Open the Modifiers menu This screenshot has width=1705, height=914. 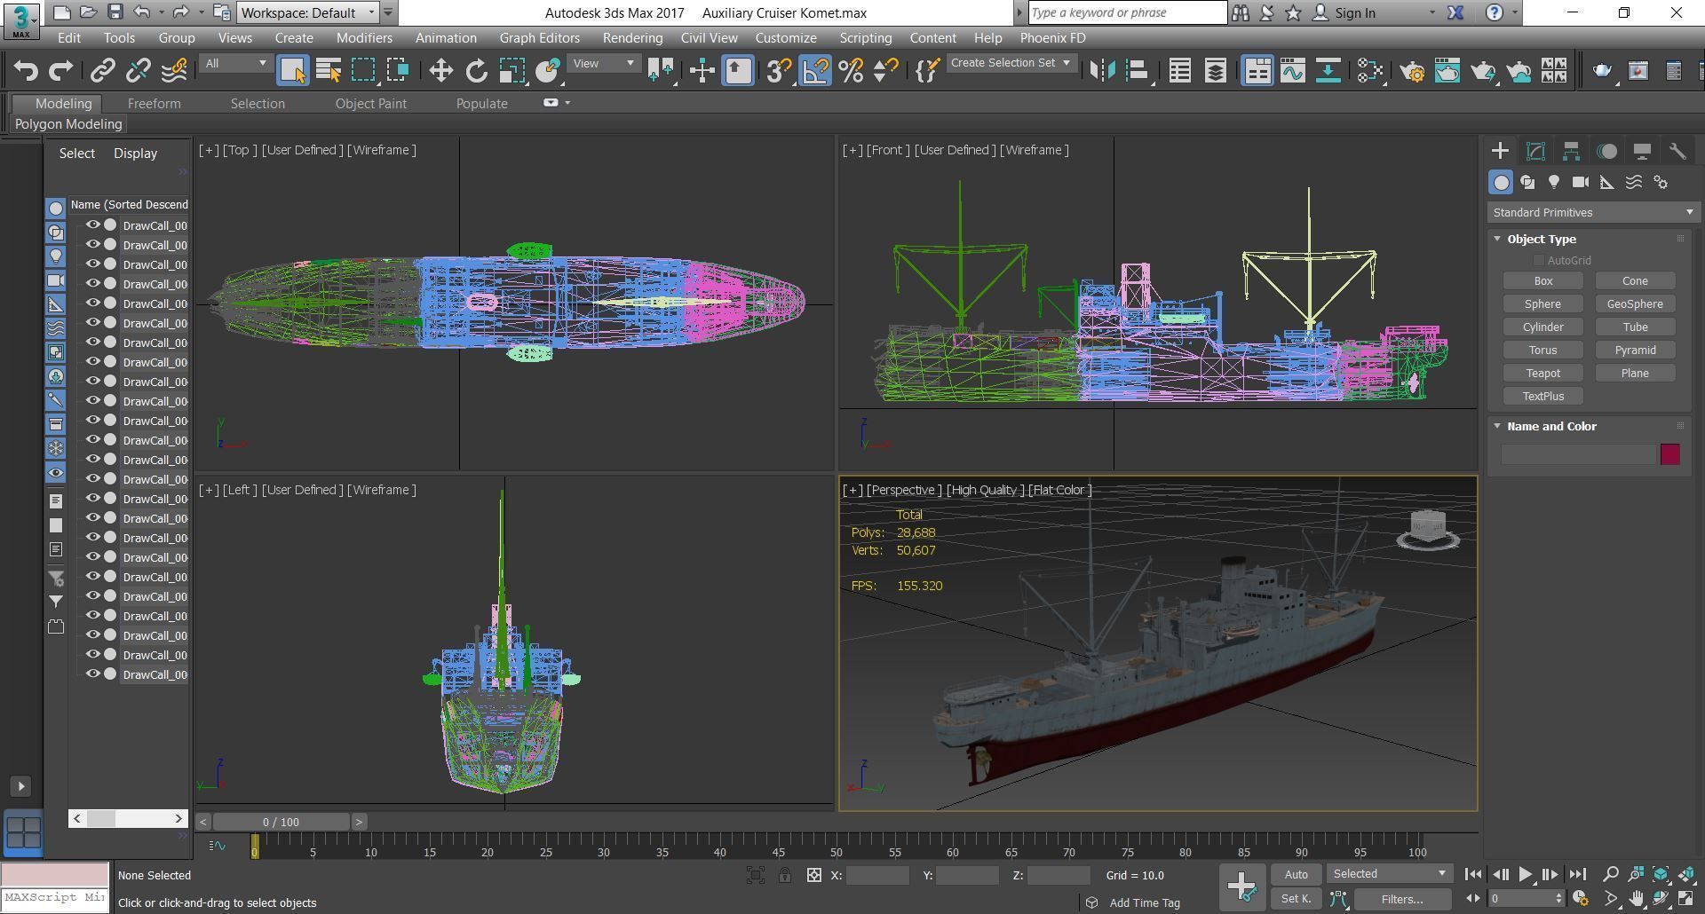tap(364, 38)
